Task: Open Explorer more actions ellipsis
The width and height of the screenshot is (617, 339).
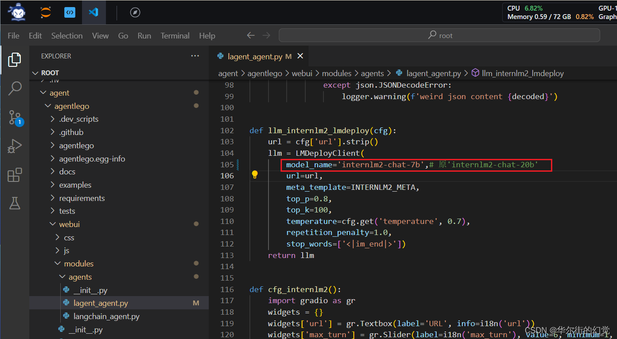Action: pos(195,56)
